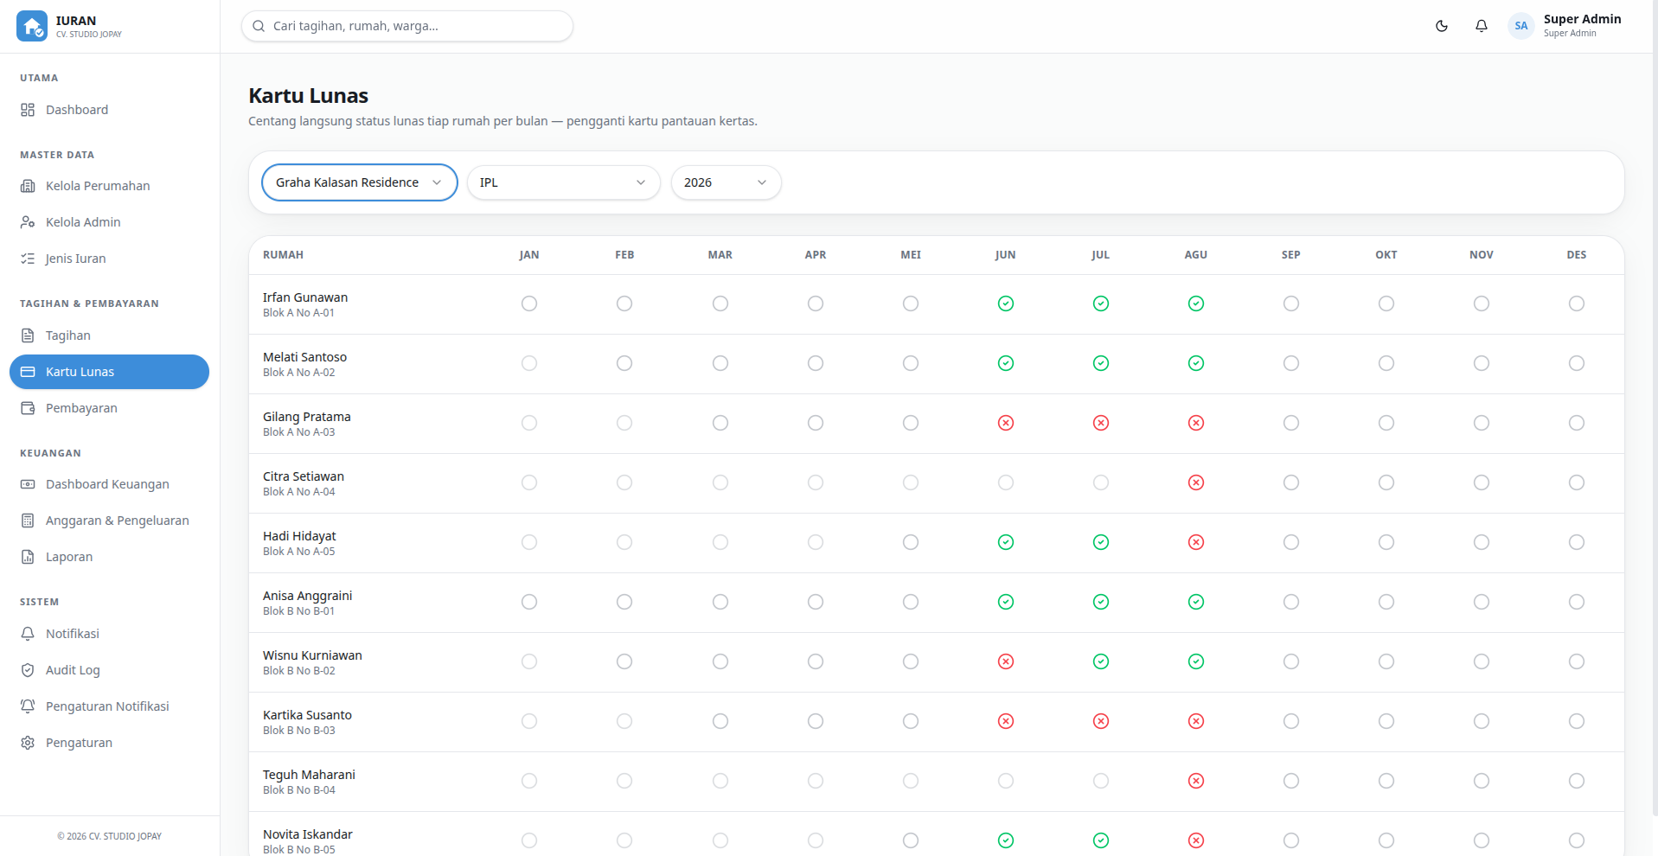Toggle Wisnu Kurniawan's JUN red mark
Image resolution: width=1658 pixels, height=856 pixels.
1006,661
